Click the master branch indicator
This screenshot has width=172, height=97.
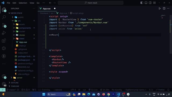pos(11,90)
